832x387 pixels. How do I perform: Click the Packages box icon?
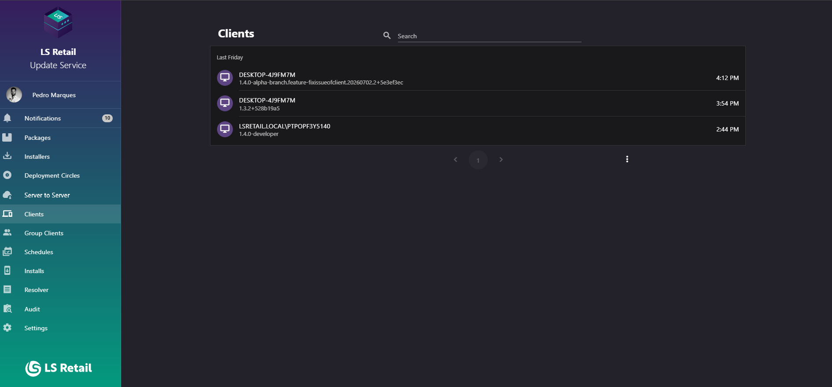coord(7,137)
